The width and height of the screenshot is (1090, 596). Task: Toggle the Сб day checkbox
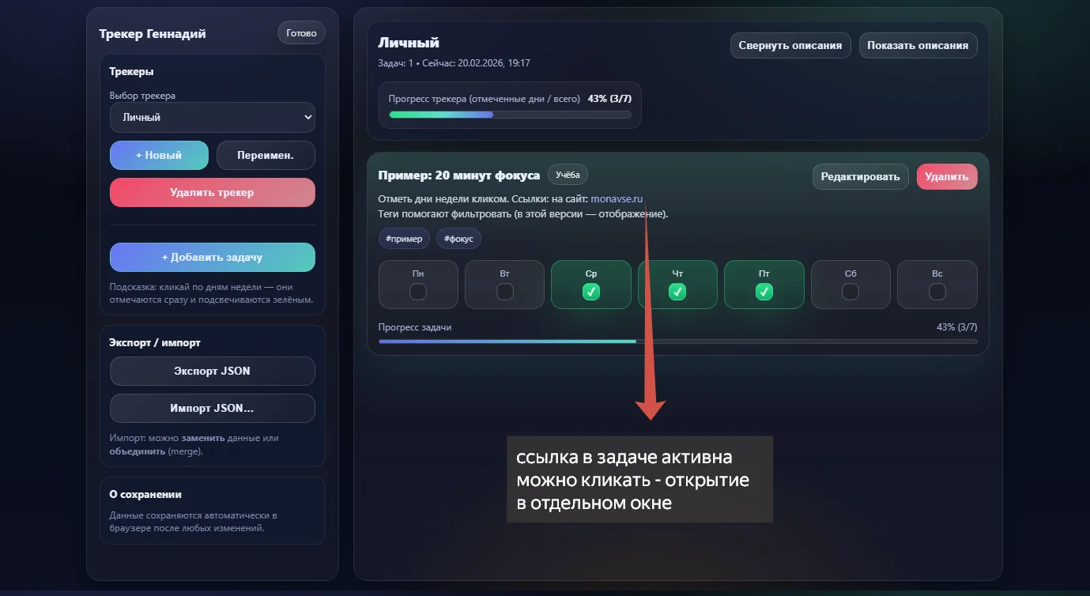(851, 292)
